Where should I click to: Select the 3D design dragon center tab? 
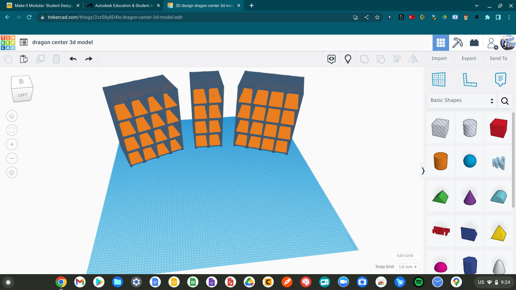(204, 5)
